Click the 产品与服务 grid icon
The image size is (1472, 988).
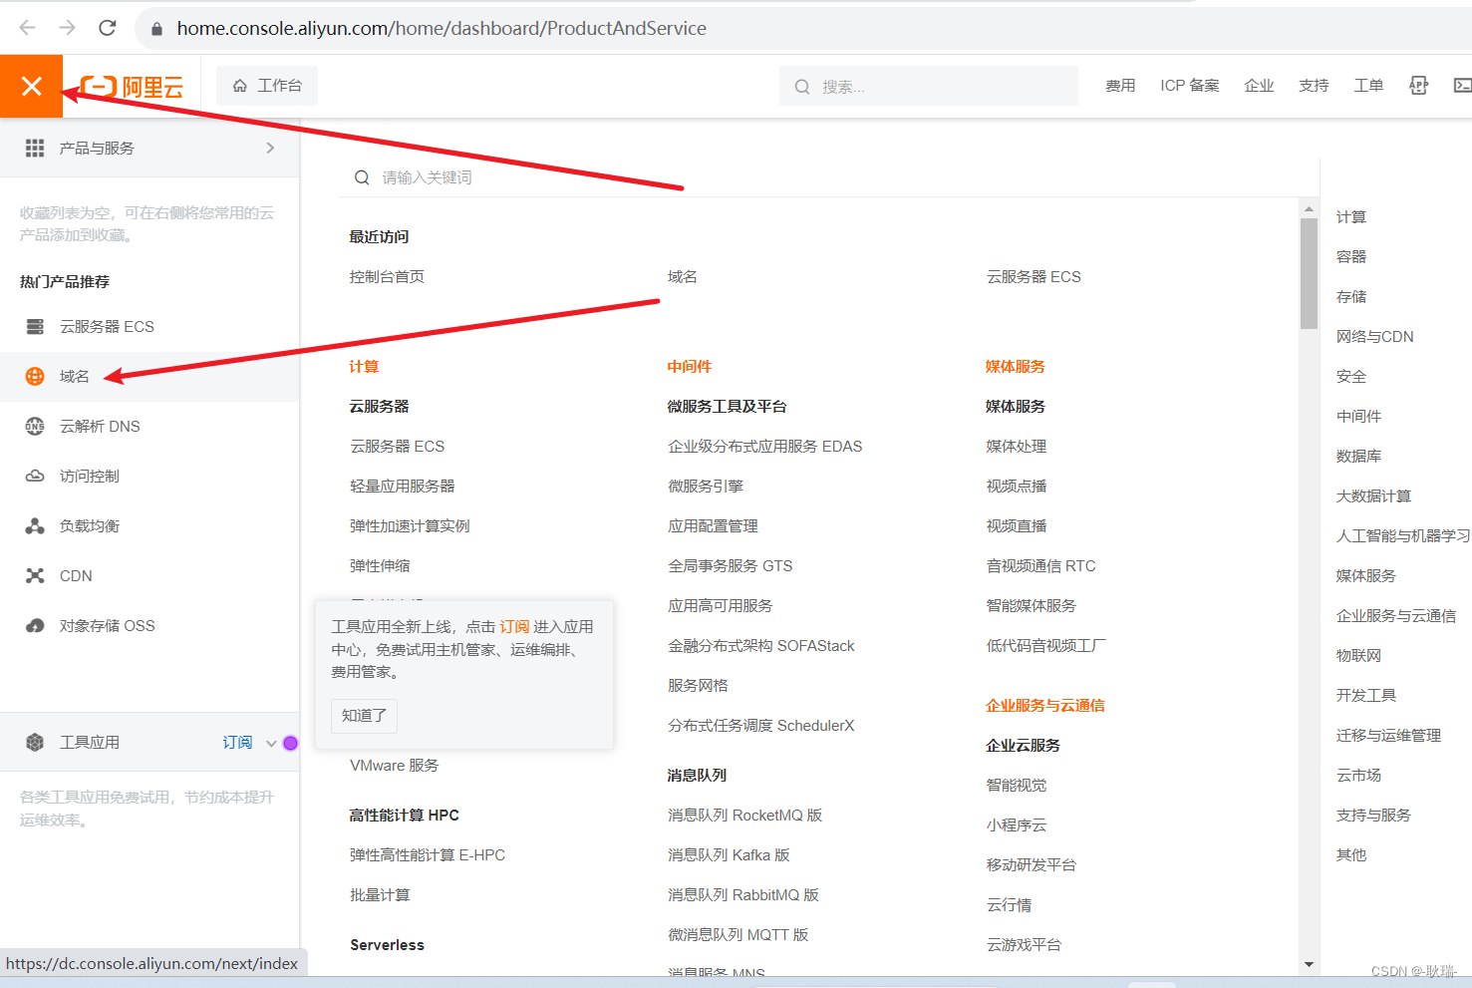pos(35,147)
